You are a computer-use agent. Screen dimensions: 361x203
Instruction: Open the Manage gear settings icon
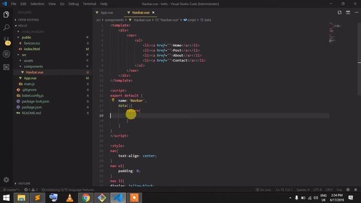(x=6, y=179)
